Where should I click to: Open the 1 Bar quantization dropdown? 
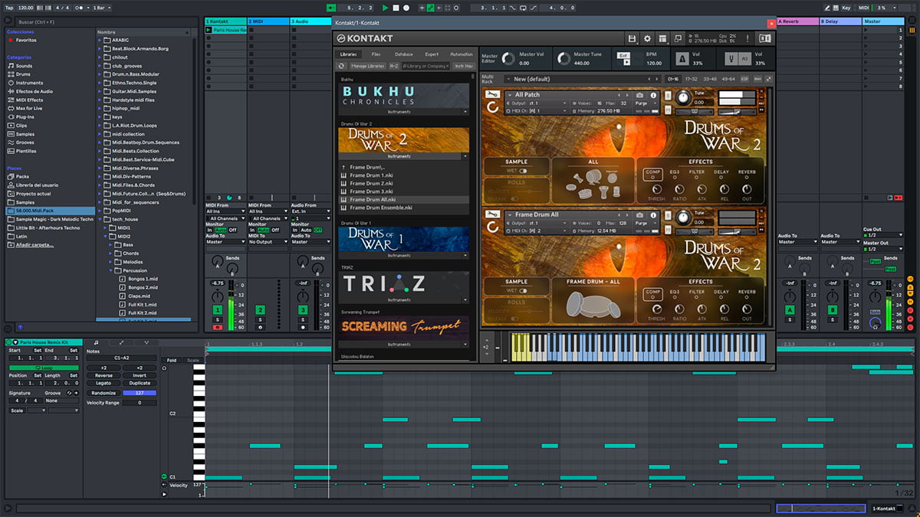coord(101,8)
